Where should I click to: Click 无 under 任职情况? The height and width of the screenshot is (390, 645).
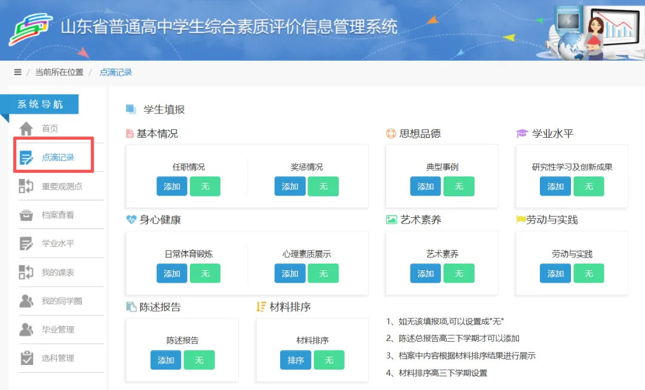(205, 187)
